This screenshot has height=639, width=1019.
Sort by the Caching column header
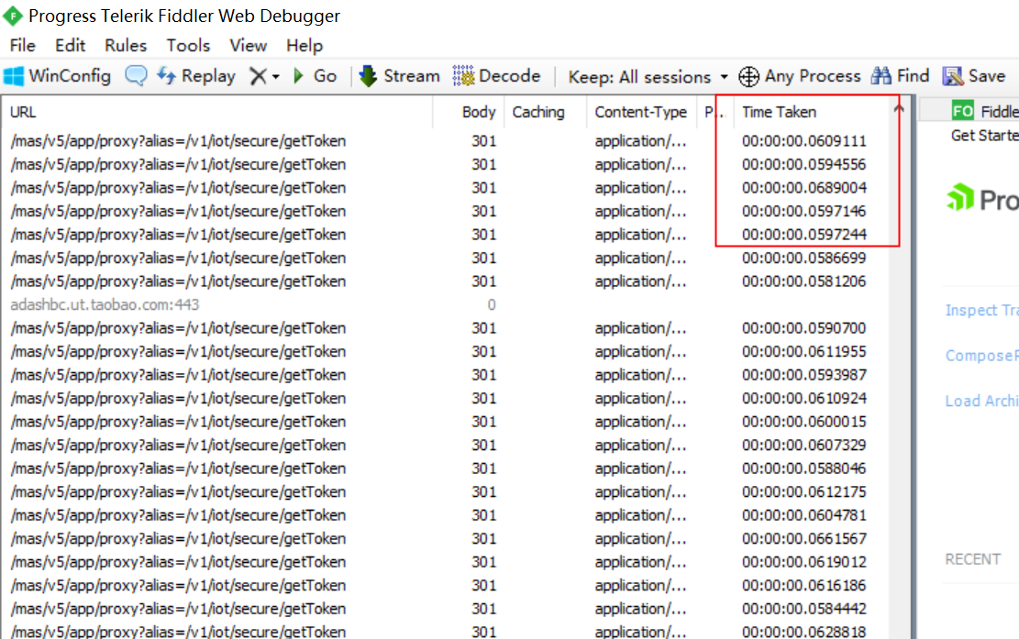545,113
